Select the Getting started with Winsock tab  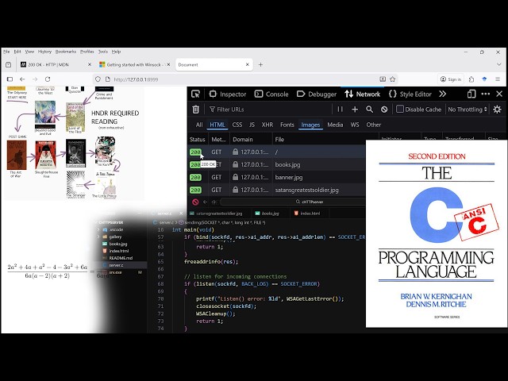pos(134,65)
